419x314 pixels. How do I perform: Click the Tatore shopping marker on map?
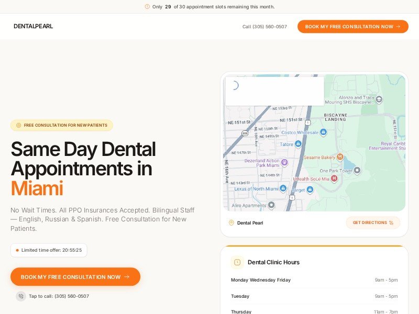point(297,144)
